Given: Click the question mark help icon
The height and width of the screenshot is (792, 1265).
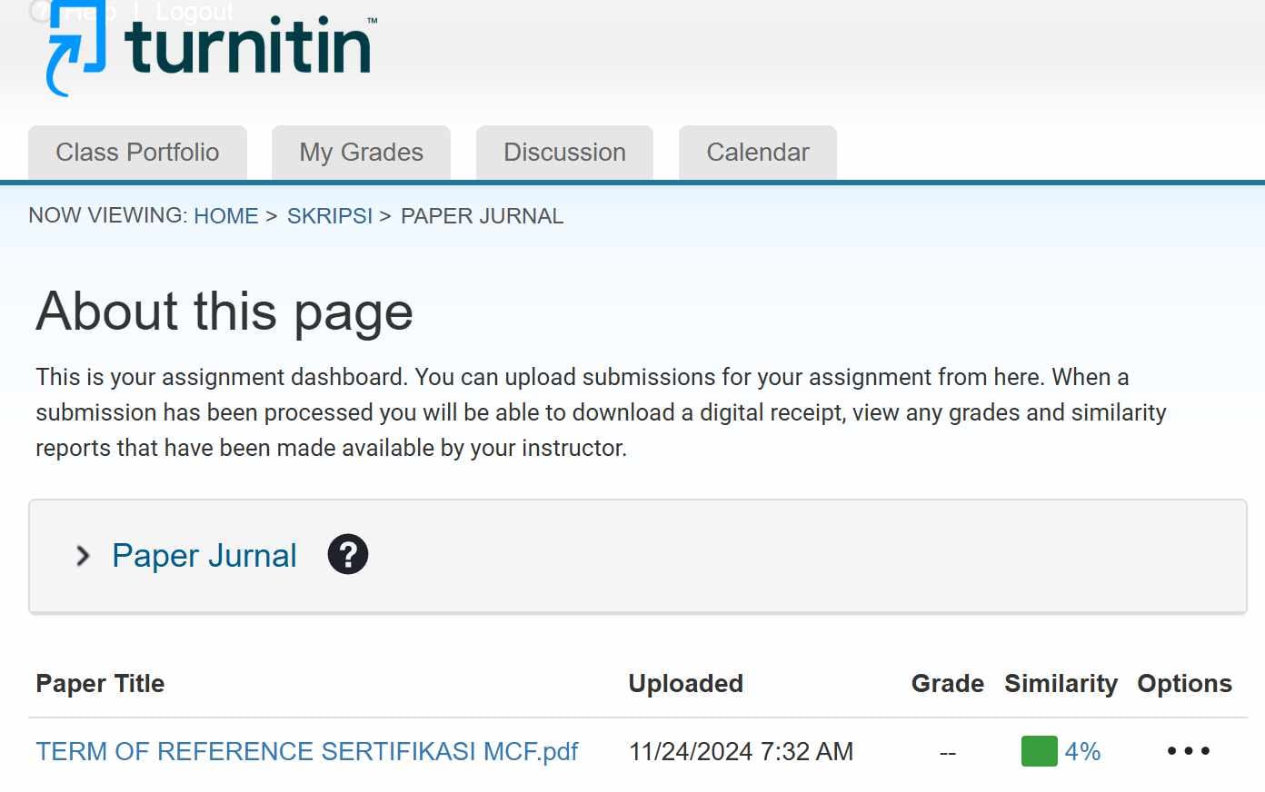Looking at the screenshot, I should pyautogui.click(x=348, y=554).
